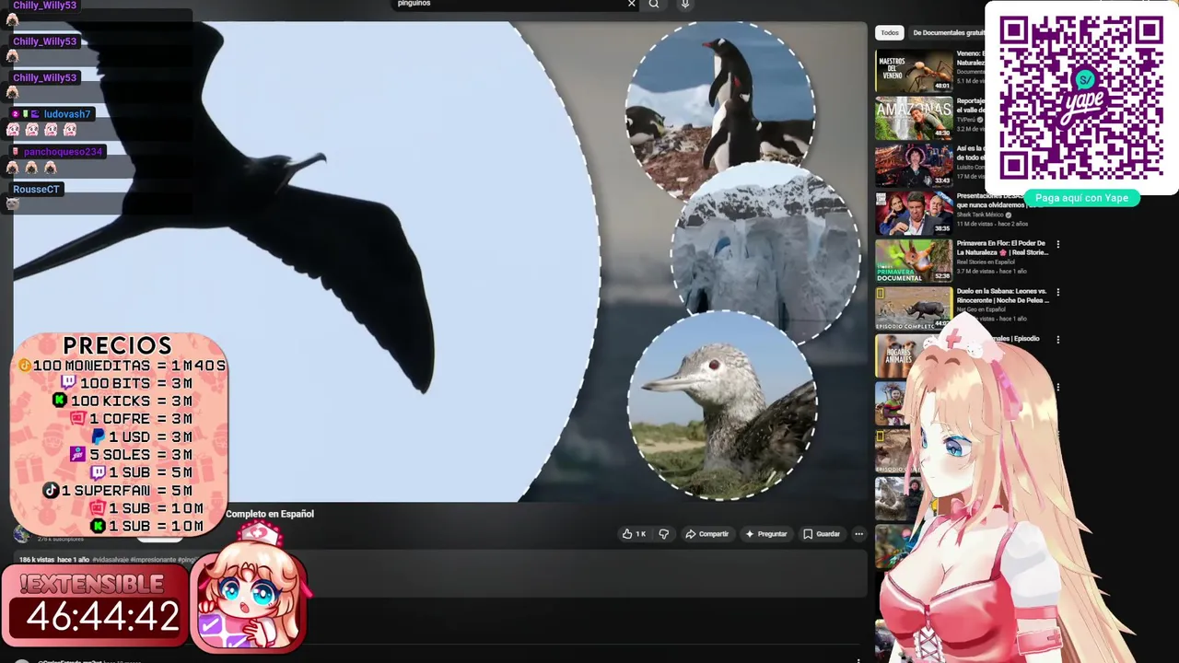This screenshot has width=1179, height=663.
Task: Dislike the video with the thumbs-down icon
Action: pos(663,534)
